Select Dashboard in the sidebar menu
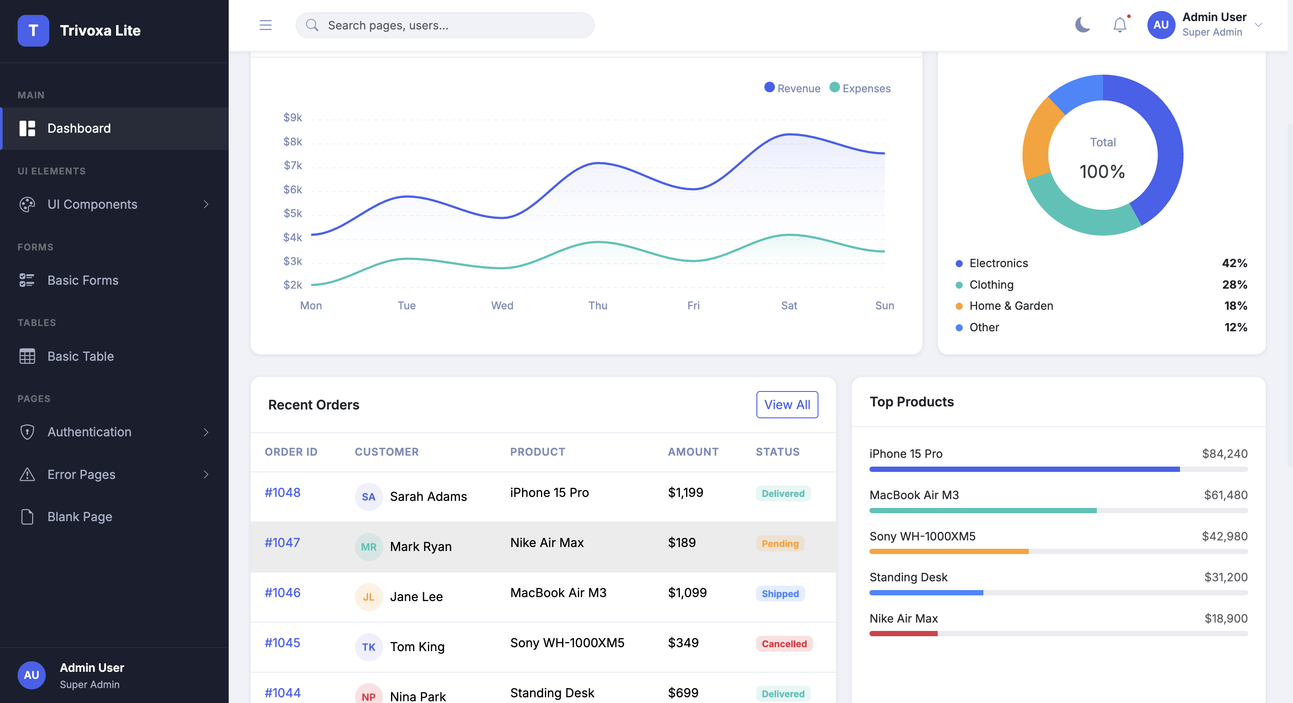Viewport: 1293px width, 703px height. click(x=114, y=128)
